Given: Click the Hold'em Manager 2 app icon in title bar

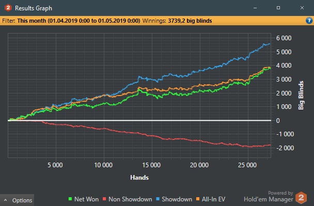Looking at the screenshot, I should tap(8, 8).
